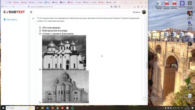This screenshot has width=195, height=110.
Task: Expand the list of all tabs
Action: [x=132, y=2]
